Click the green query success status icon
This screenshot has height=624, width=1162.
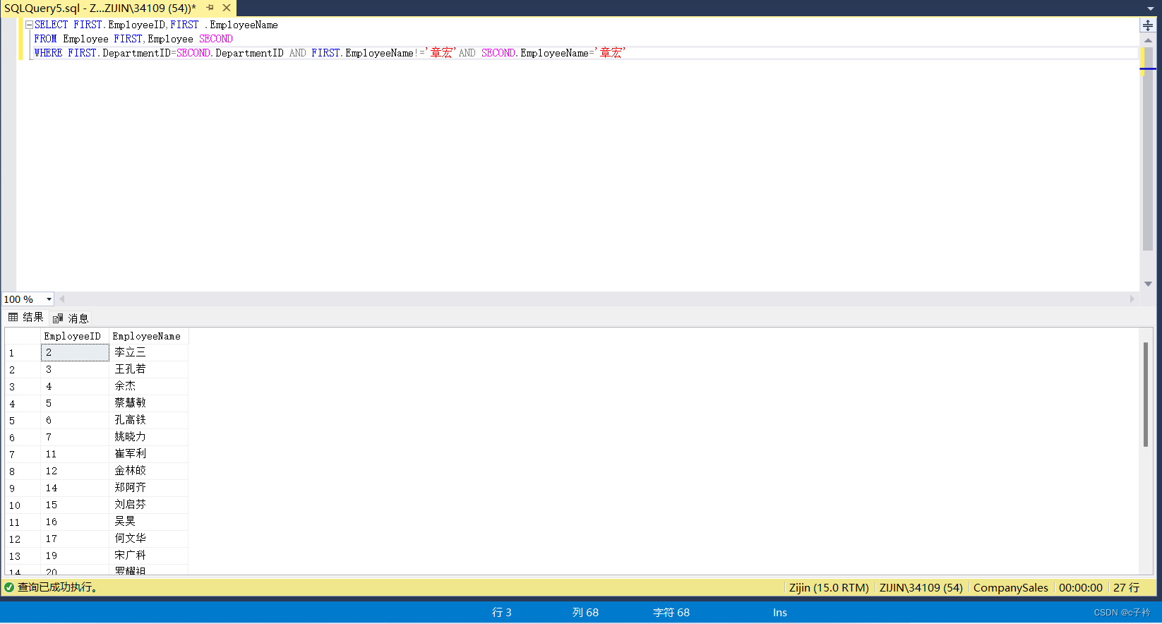(9, 587)
